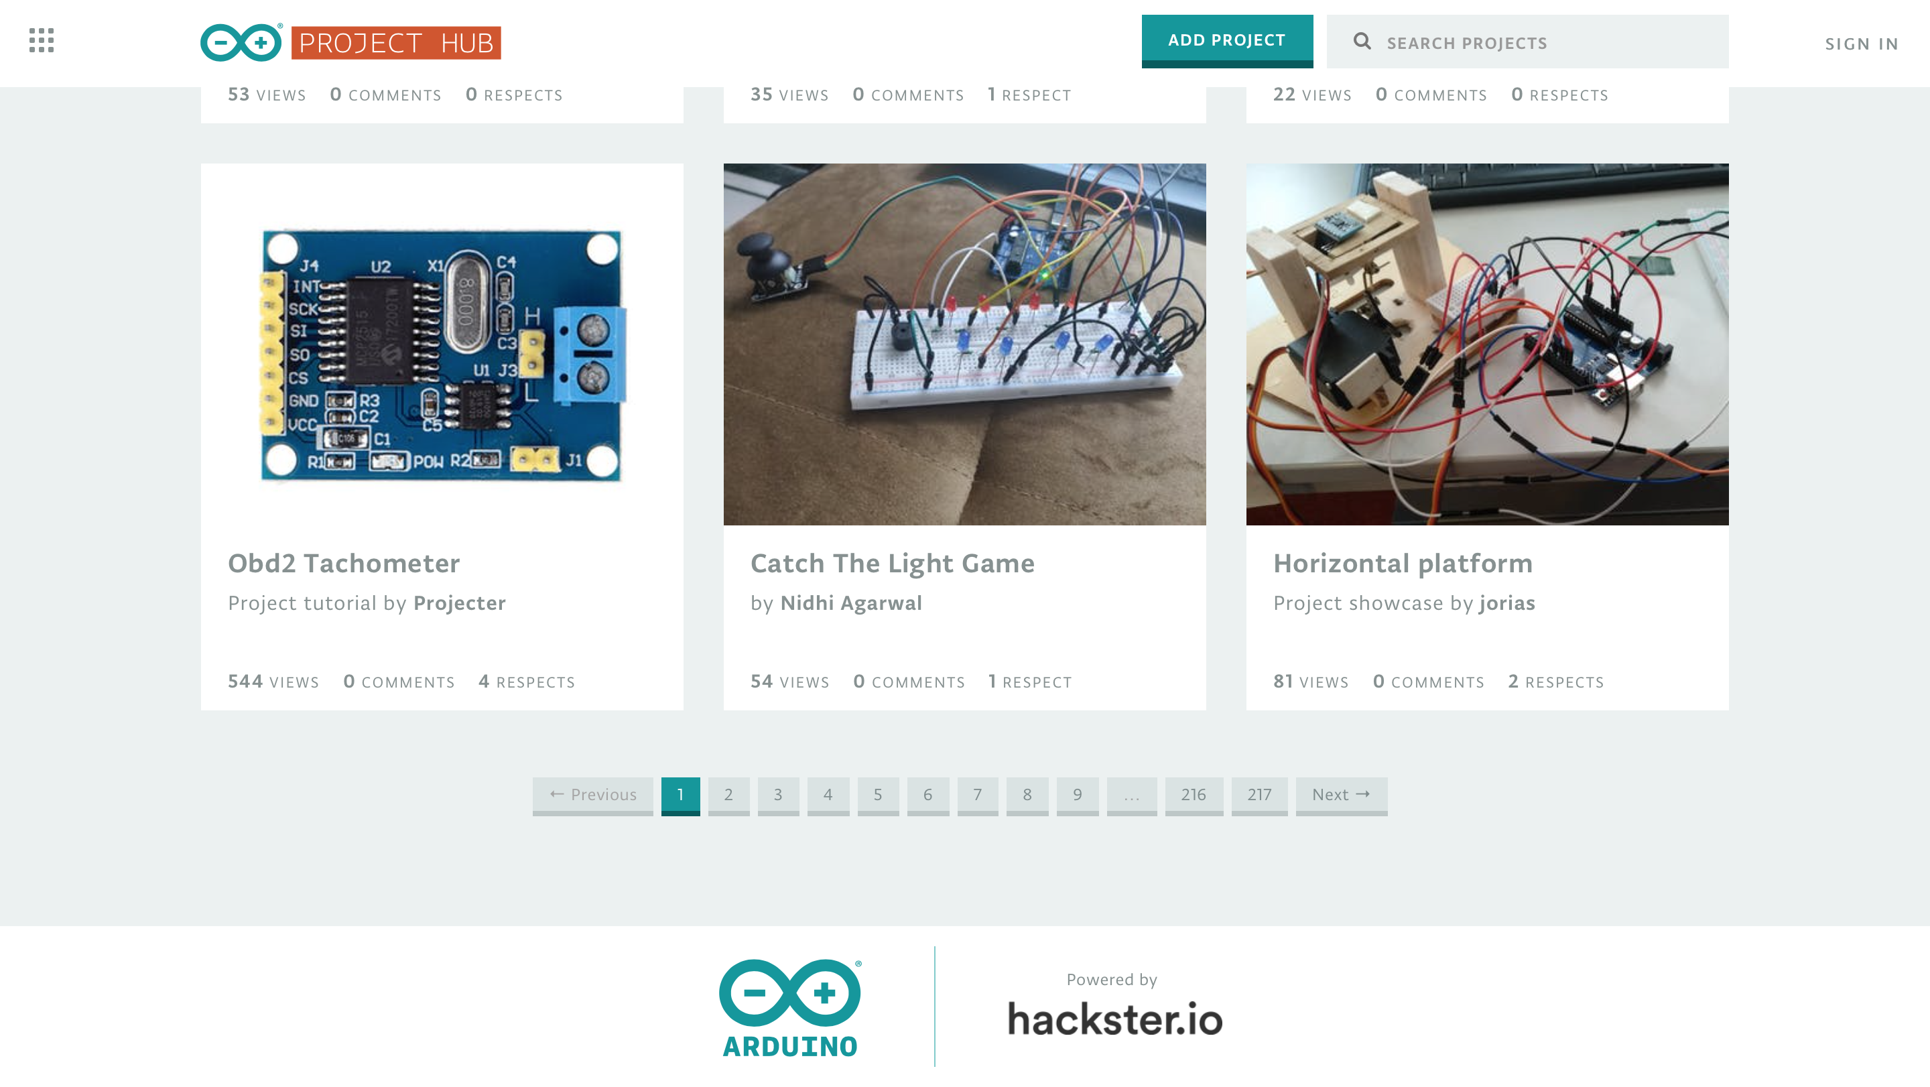Open the Obd2 Tachometer title link
The width and height of the screenshot is (1930, 1087).
tap(344, 564)
